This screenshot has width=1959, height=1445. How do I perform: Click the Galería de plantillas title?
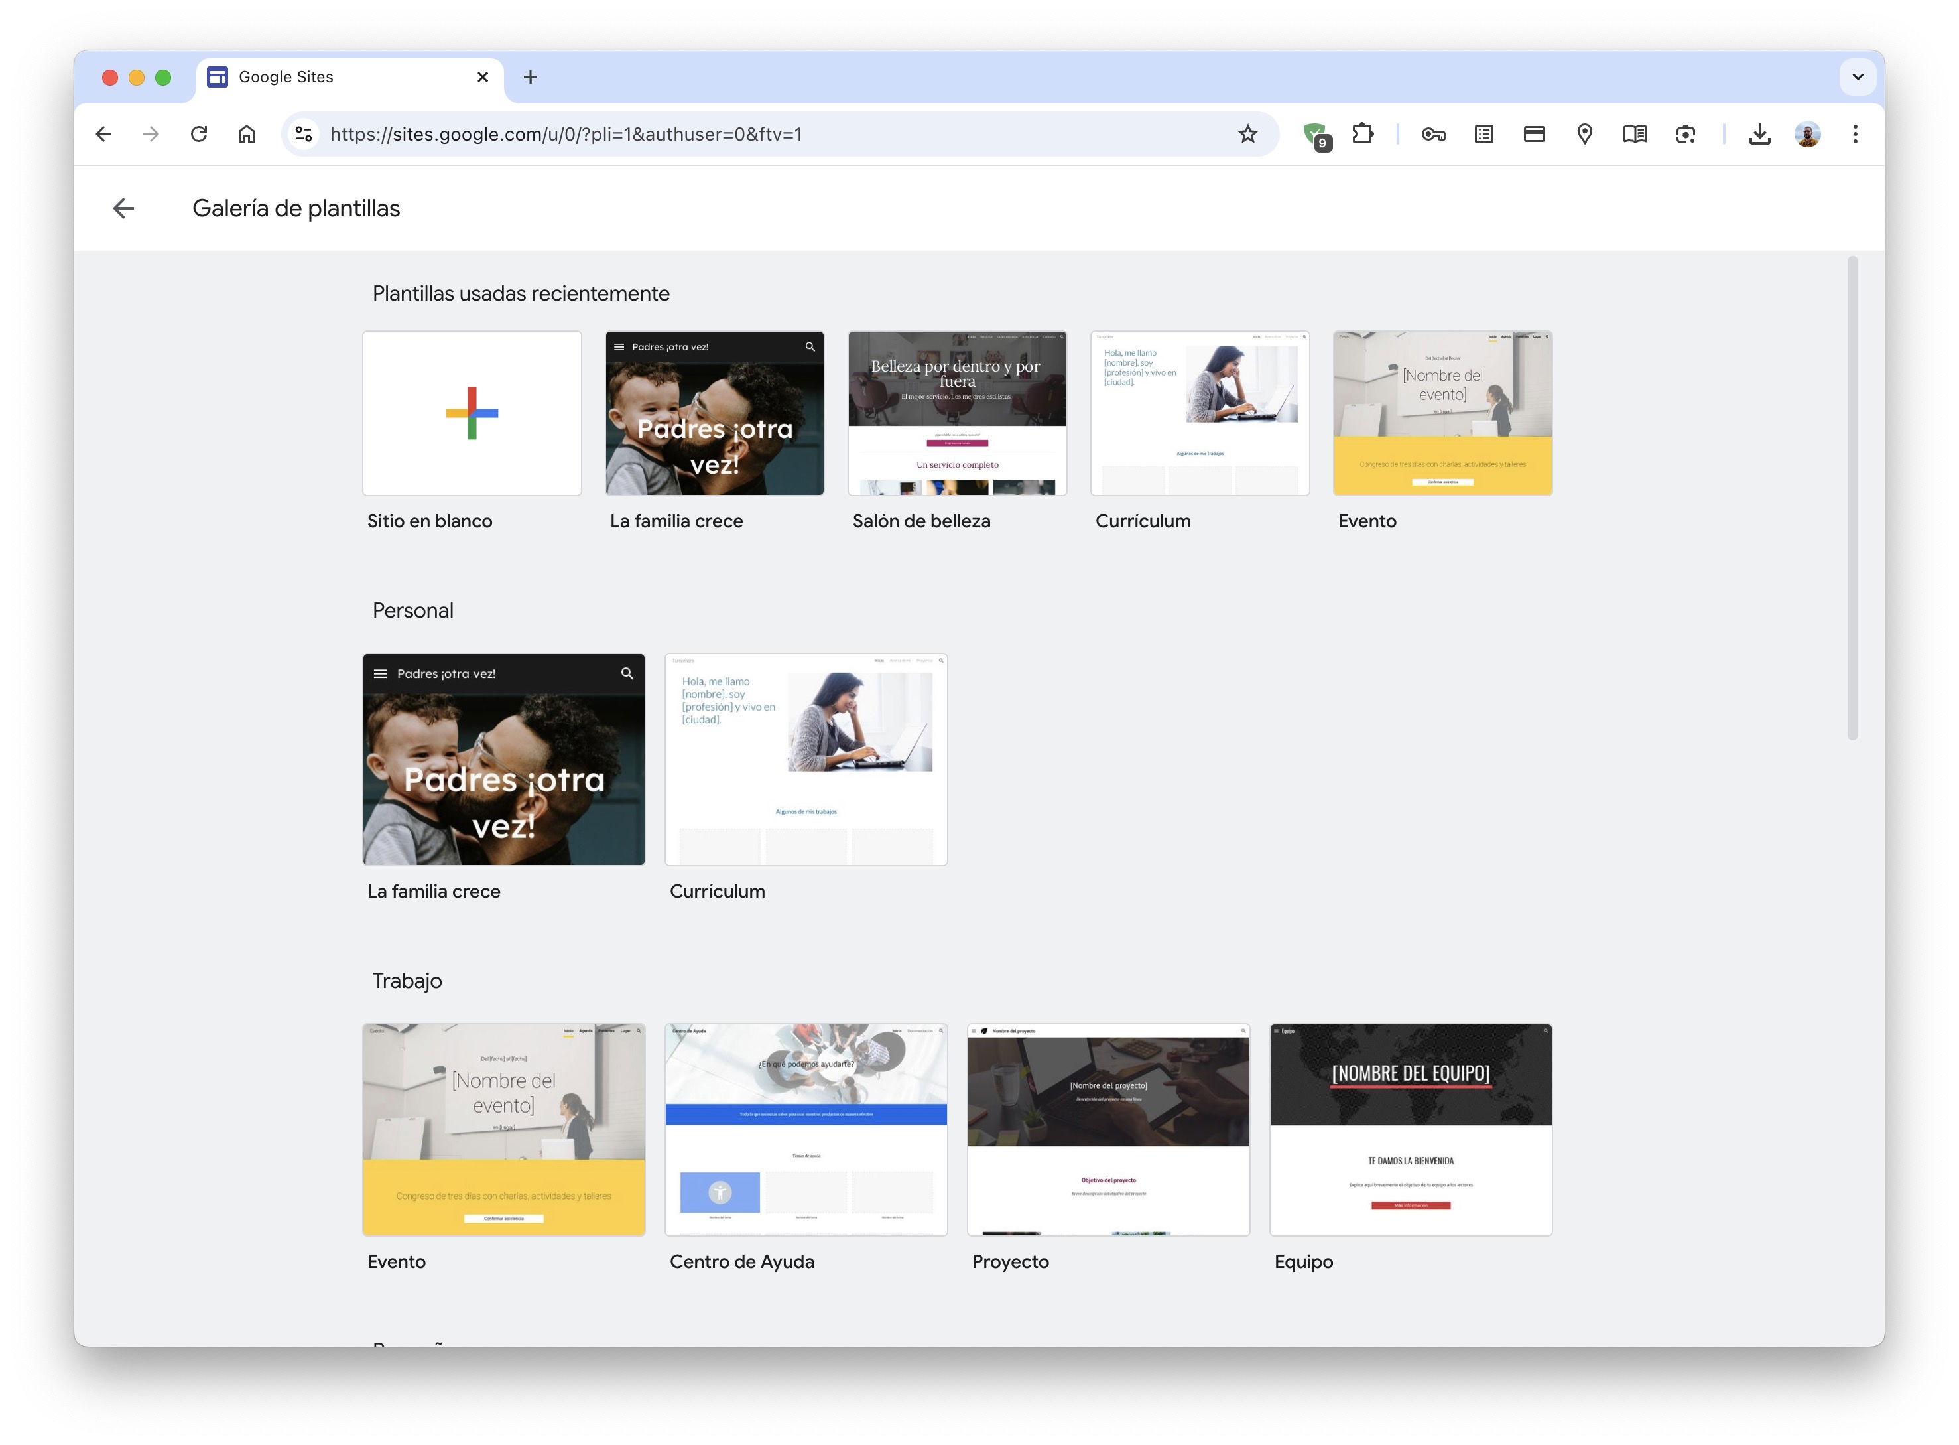(x=296, y=208)
